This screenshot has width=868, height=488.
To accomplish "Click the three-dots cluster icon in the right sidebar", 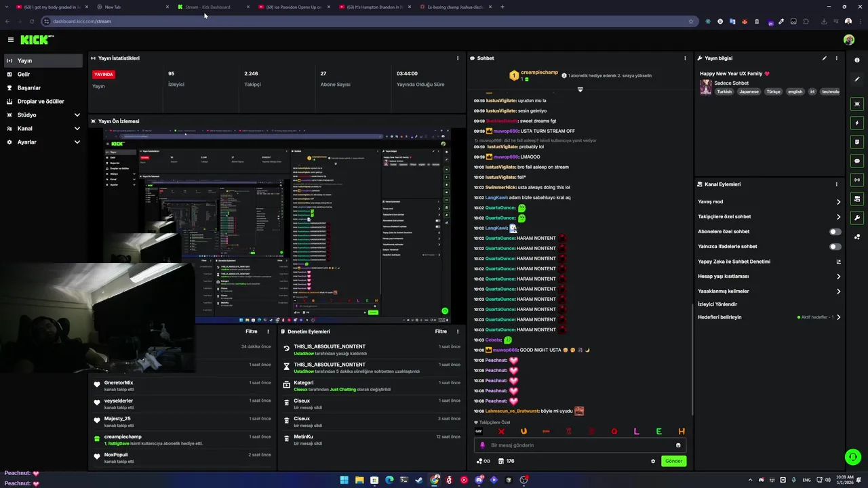I will (857, 237).
